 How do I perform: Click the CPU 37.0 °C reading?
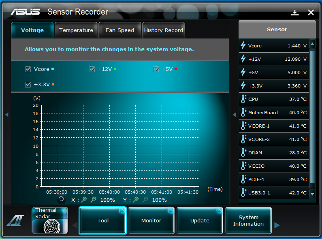pyautogui.click(x=298, y=99)
